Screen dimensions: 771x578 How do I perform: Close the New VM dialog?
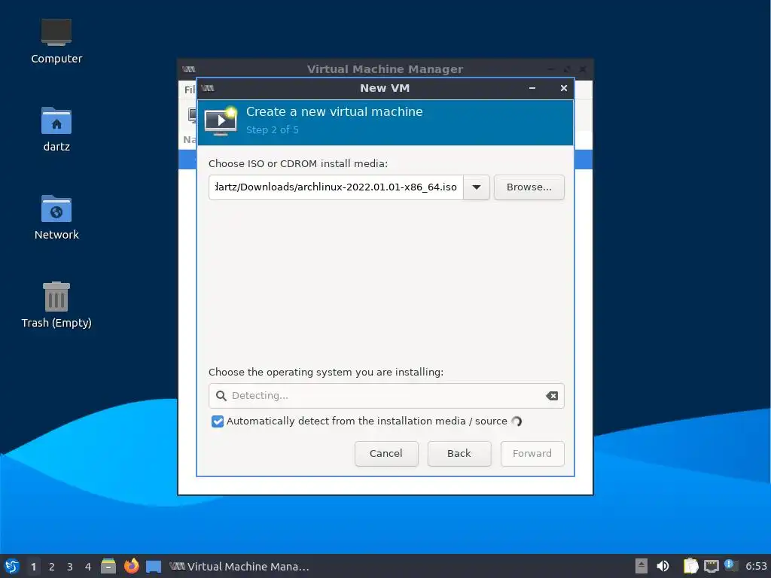click(563, 88)
